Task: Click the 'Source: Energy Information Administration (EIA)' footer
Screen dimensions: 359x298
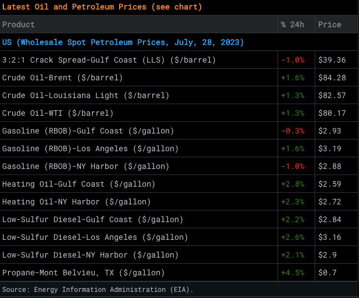Action: click(x=98, y=290)
